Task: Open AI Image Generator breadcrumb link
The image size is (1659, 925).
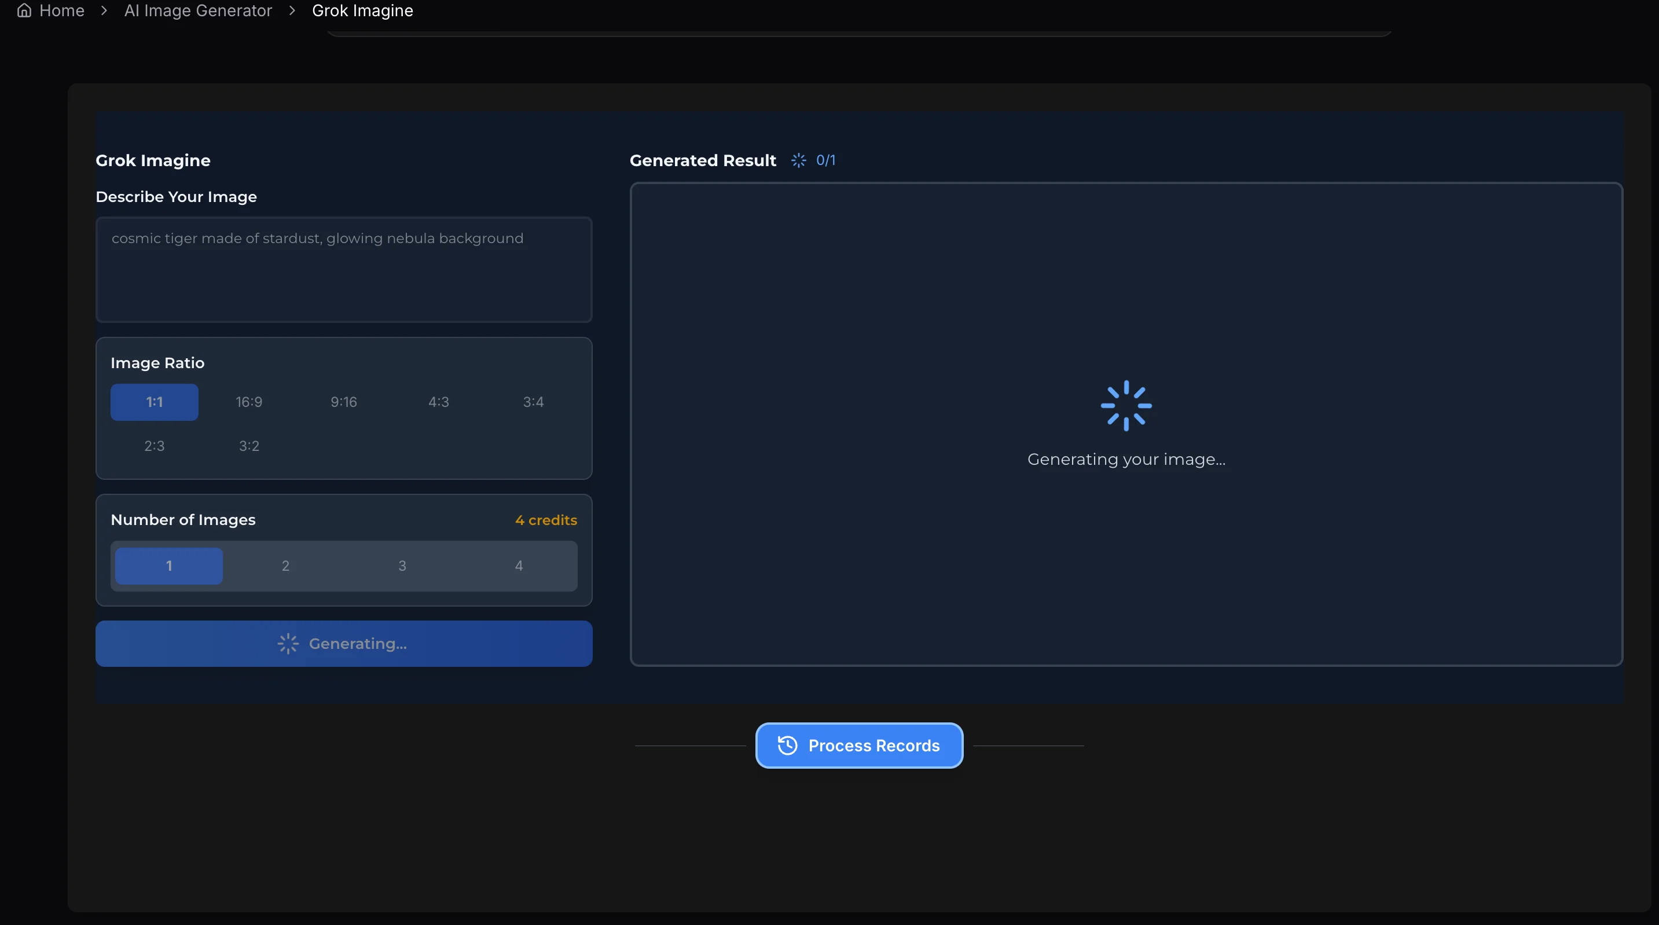Action: coord(198,10)
